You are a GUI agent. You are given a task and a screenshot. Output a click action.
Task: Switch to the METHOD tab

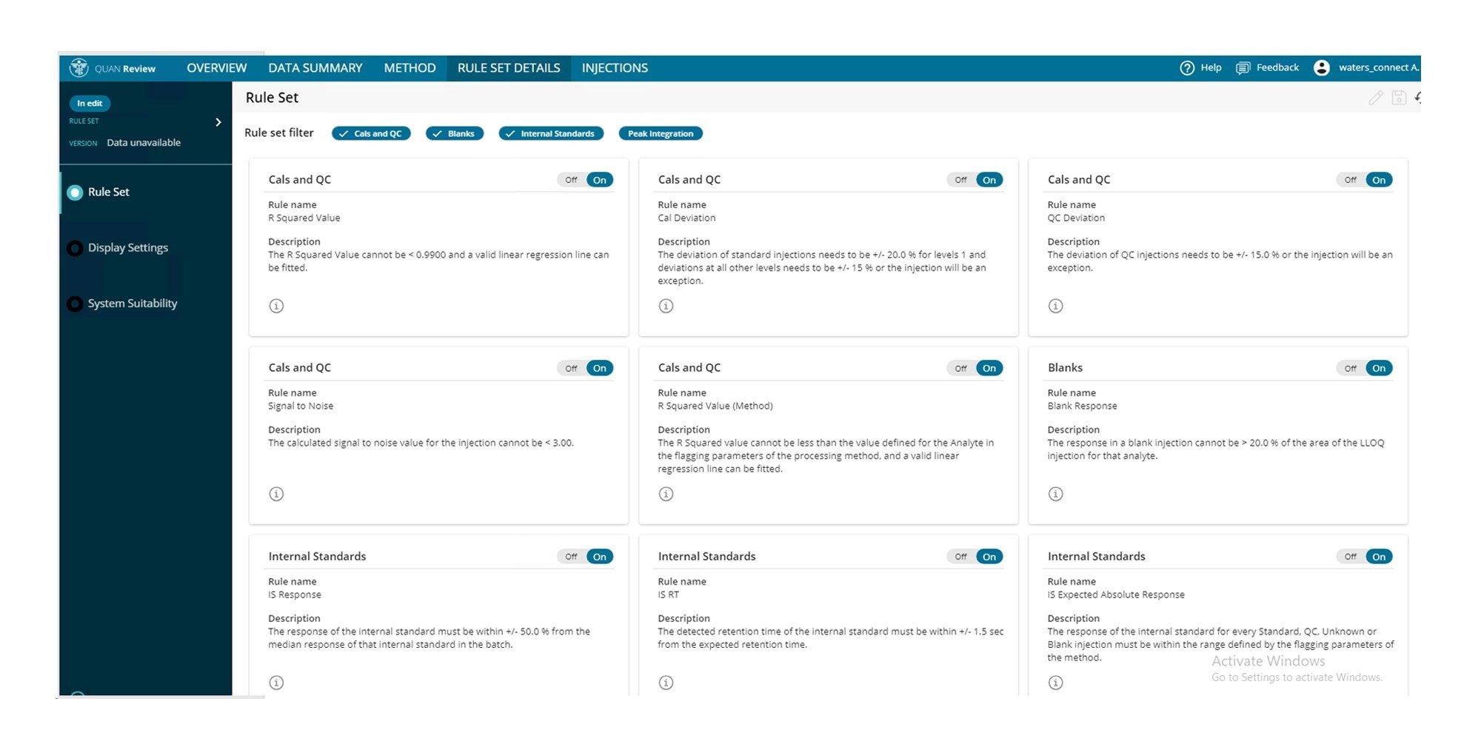(409, 68)
